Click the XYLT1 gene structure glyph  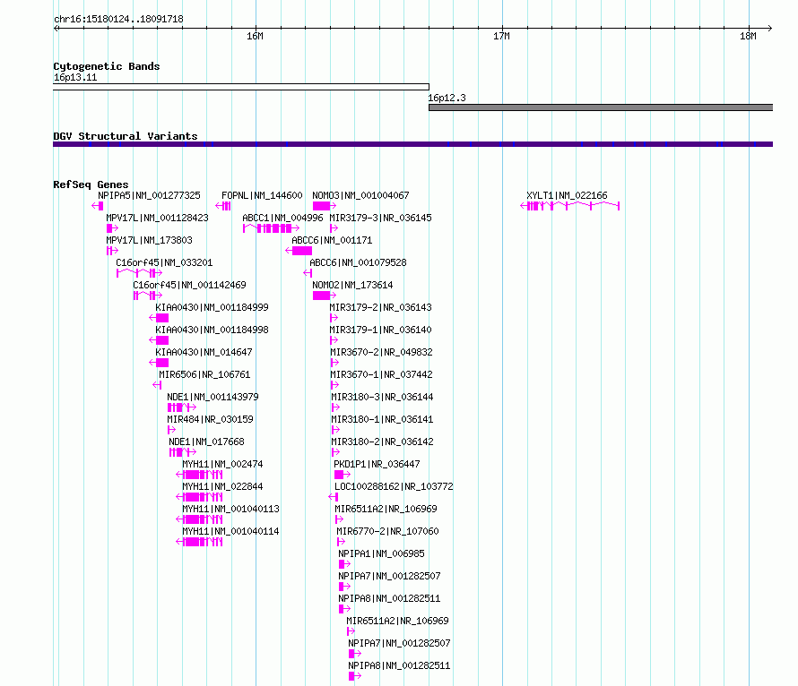[569, 206]
